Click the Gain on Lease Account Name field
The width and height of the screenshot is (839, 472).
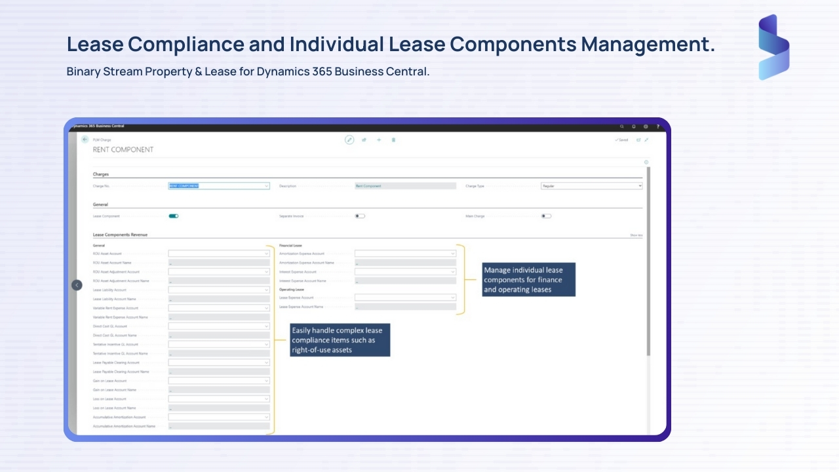[x=219, y=390]
